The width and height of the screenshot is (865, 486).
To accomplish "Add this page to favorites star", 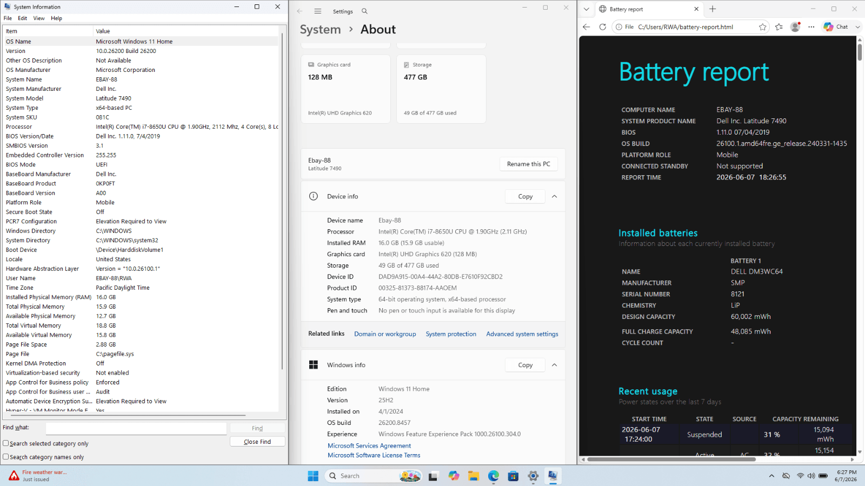I will (x=762, y=26).
